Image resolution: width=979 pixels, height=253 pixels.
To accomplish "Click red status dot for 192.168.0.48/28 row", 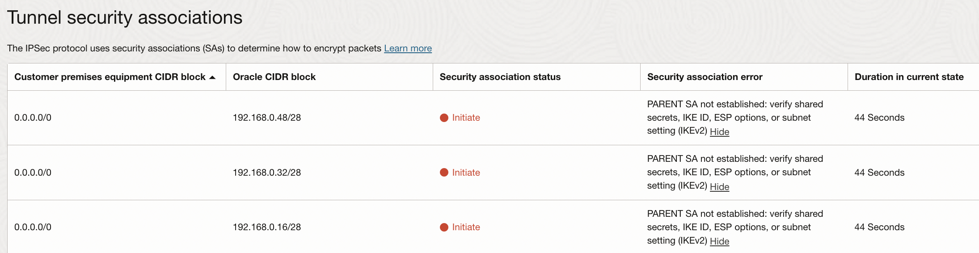I will tap(444, 118).
